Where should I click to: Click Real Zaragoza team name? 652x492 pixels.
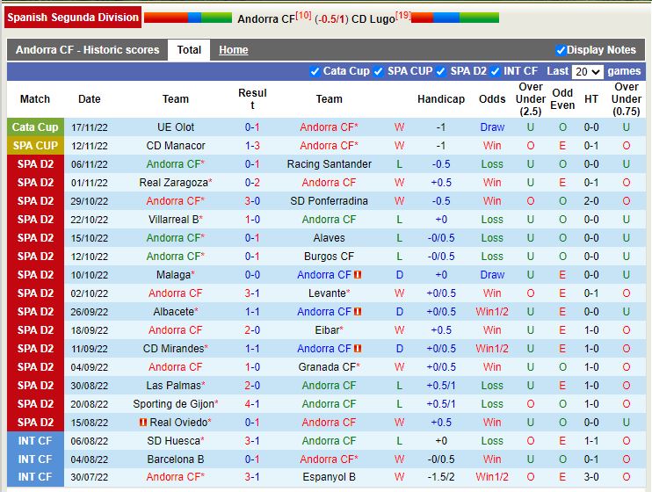[173, 183]
